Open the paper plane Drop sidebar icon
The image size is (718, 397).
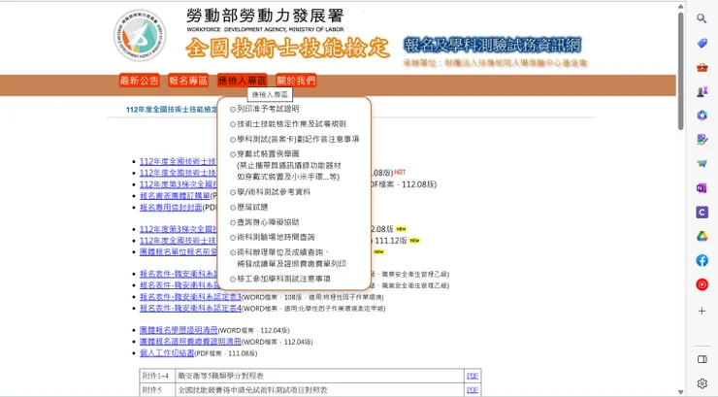click(x=702, y=164)
